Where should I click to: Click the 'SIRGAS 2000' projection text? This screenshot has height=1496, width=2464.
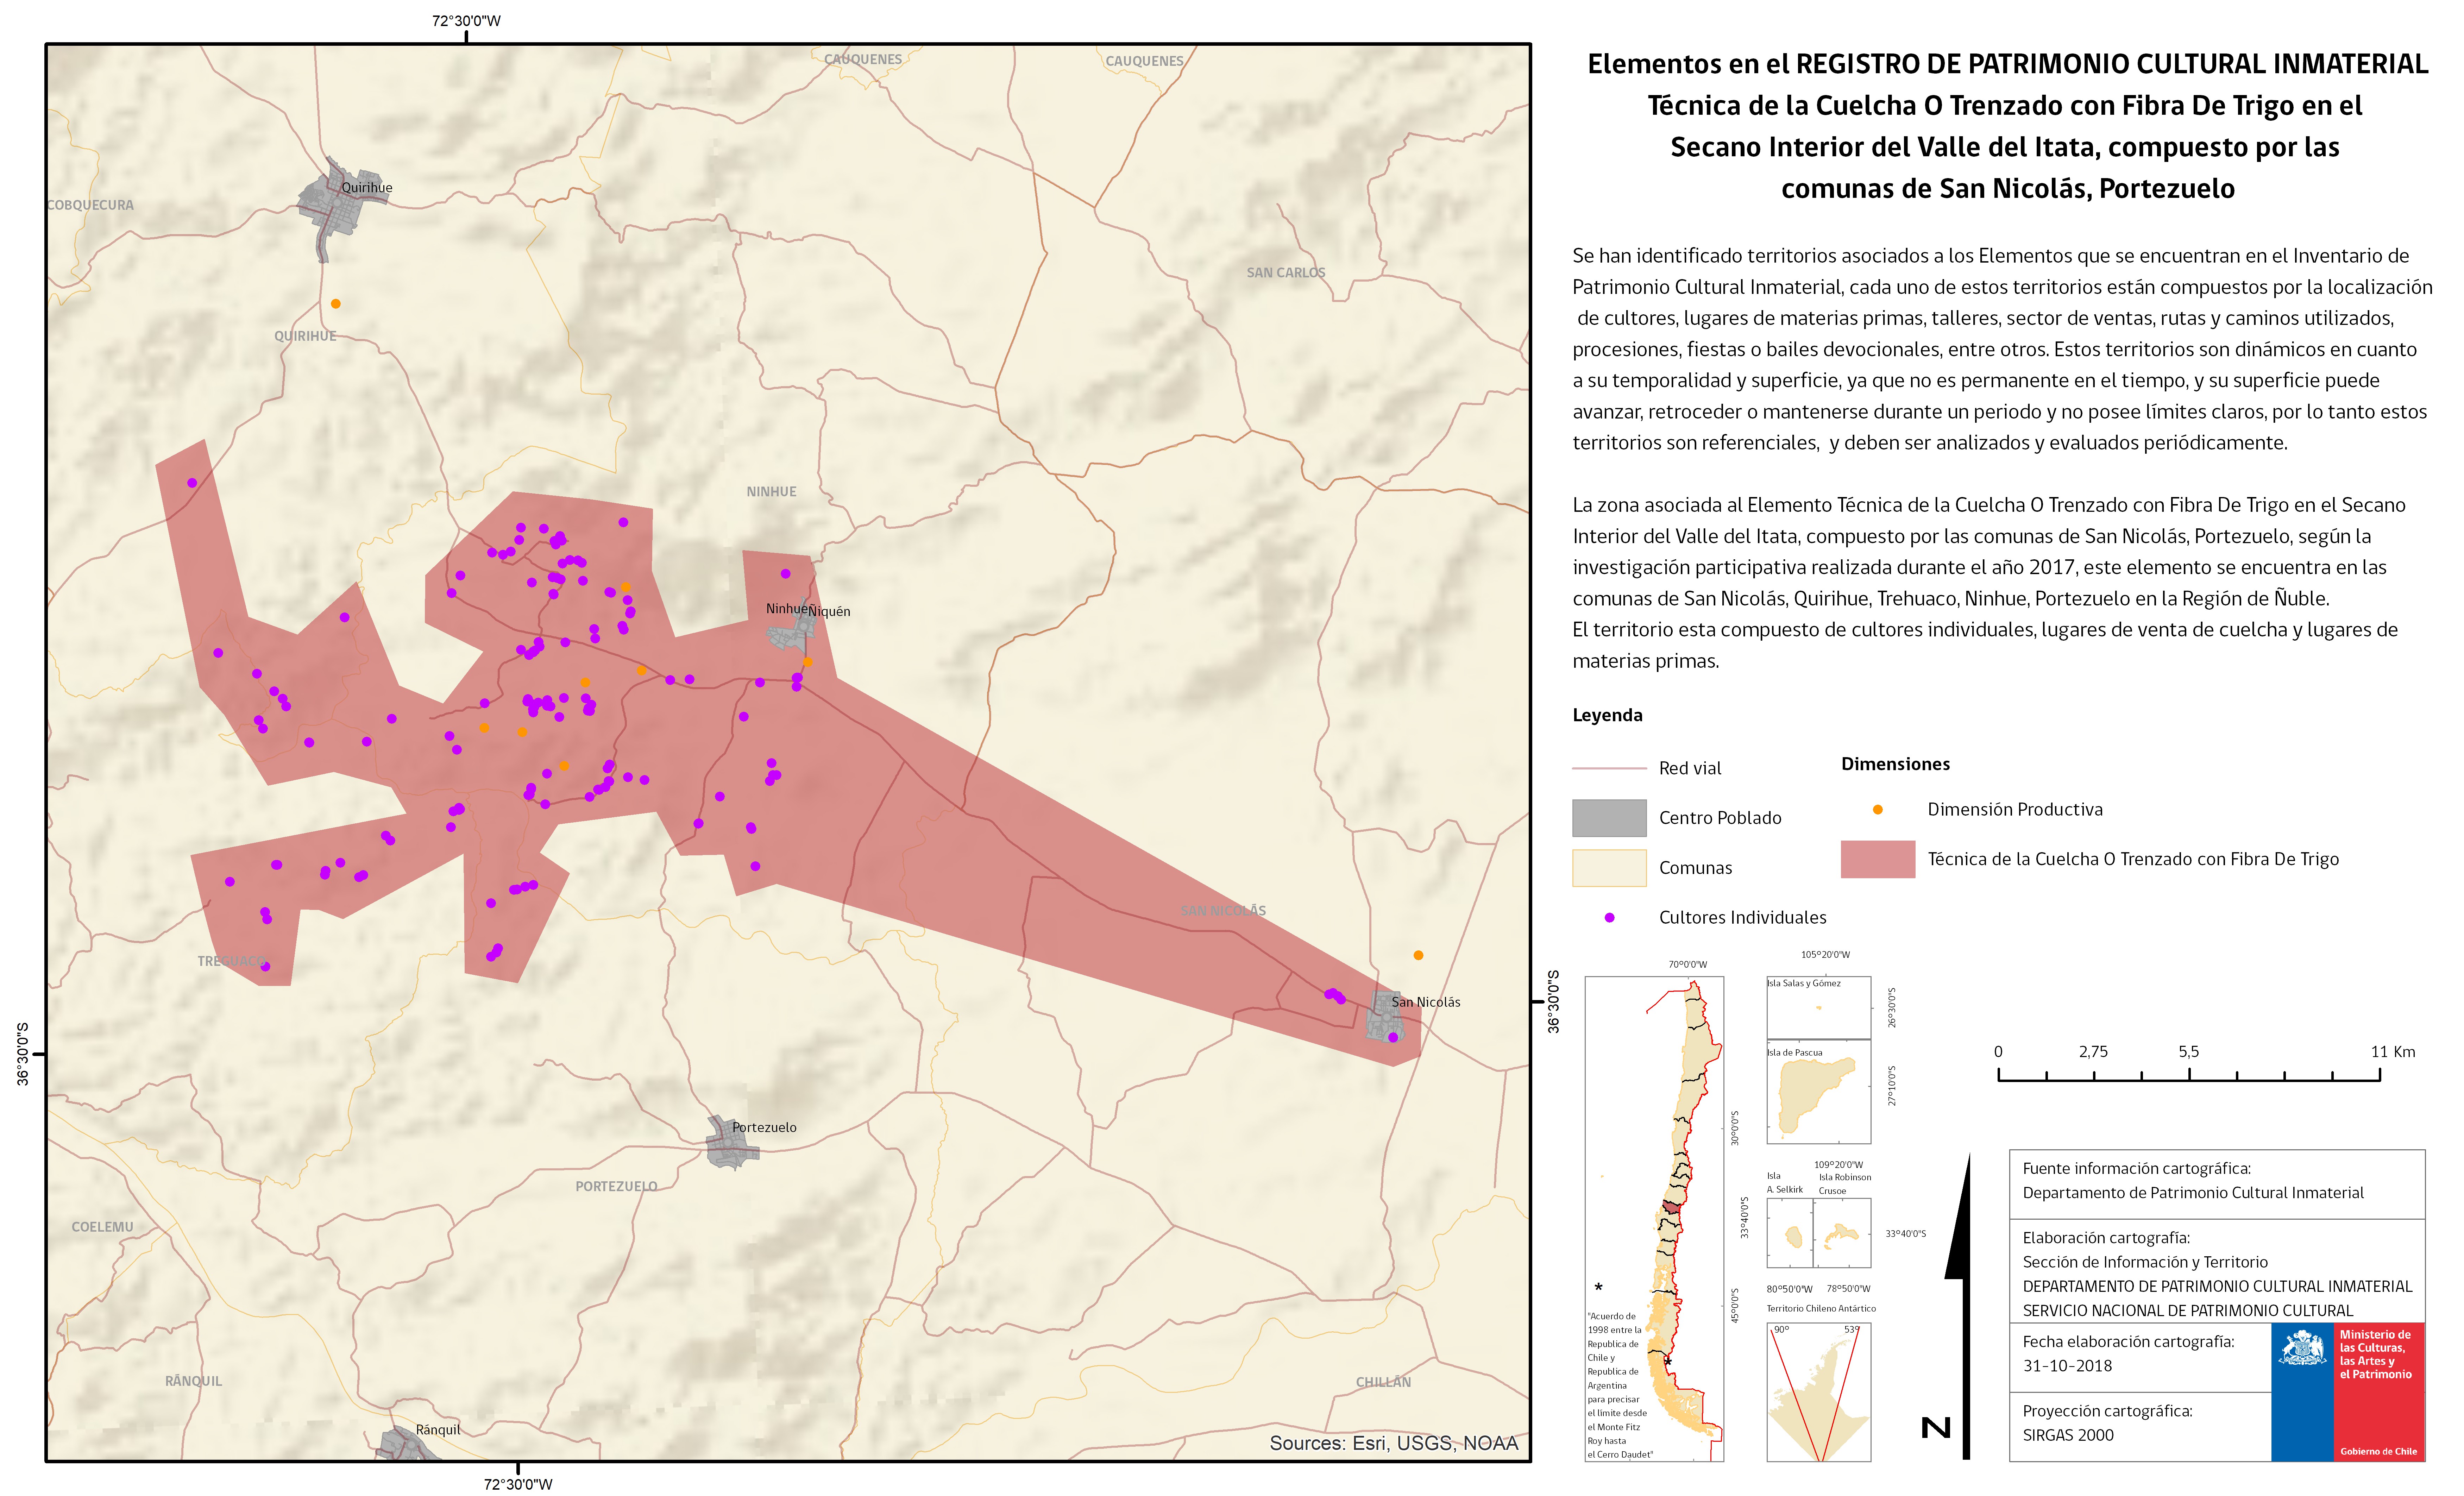click(x=2068, y=1435)
